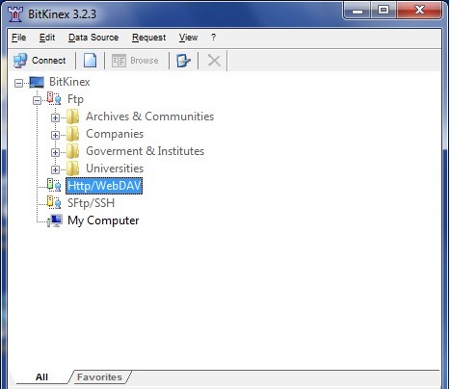Select the Goverment & Institutes folder
Viewport: 451px width, 389px height.
coord(145,151)
